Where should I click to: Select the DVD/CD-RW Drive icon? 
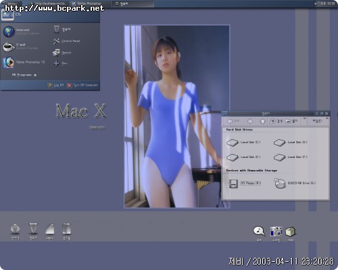(295, 183)
